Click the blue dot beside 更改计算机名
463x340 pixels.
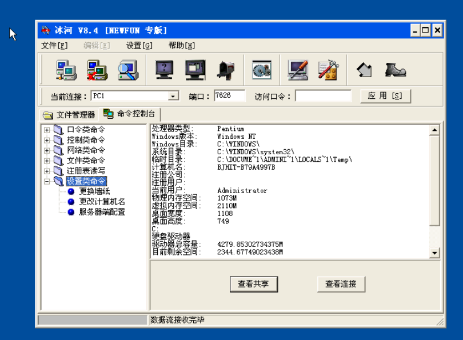(71, 202)
